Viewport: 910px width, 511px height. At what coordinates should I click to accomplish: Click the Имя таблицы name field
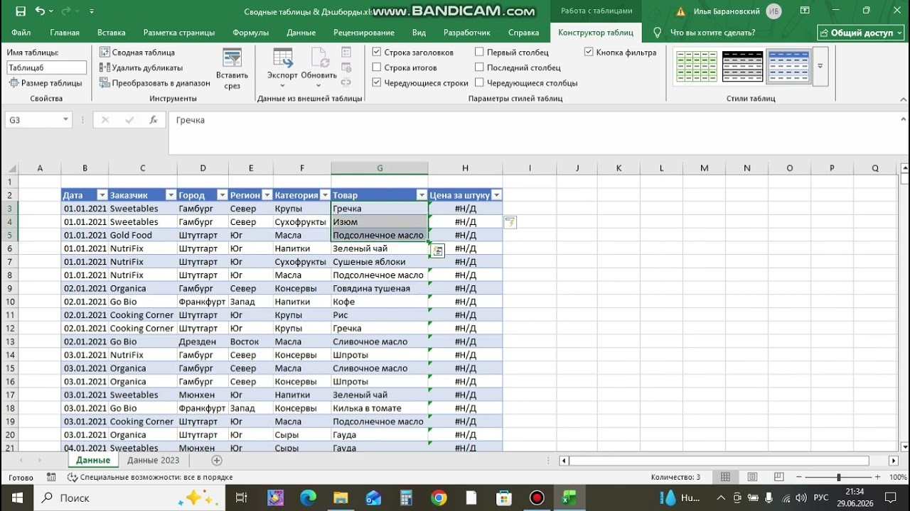[47, 67]
